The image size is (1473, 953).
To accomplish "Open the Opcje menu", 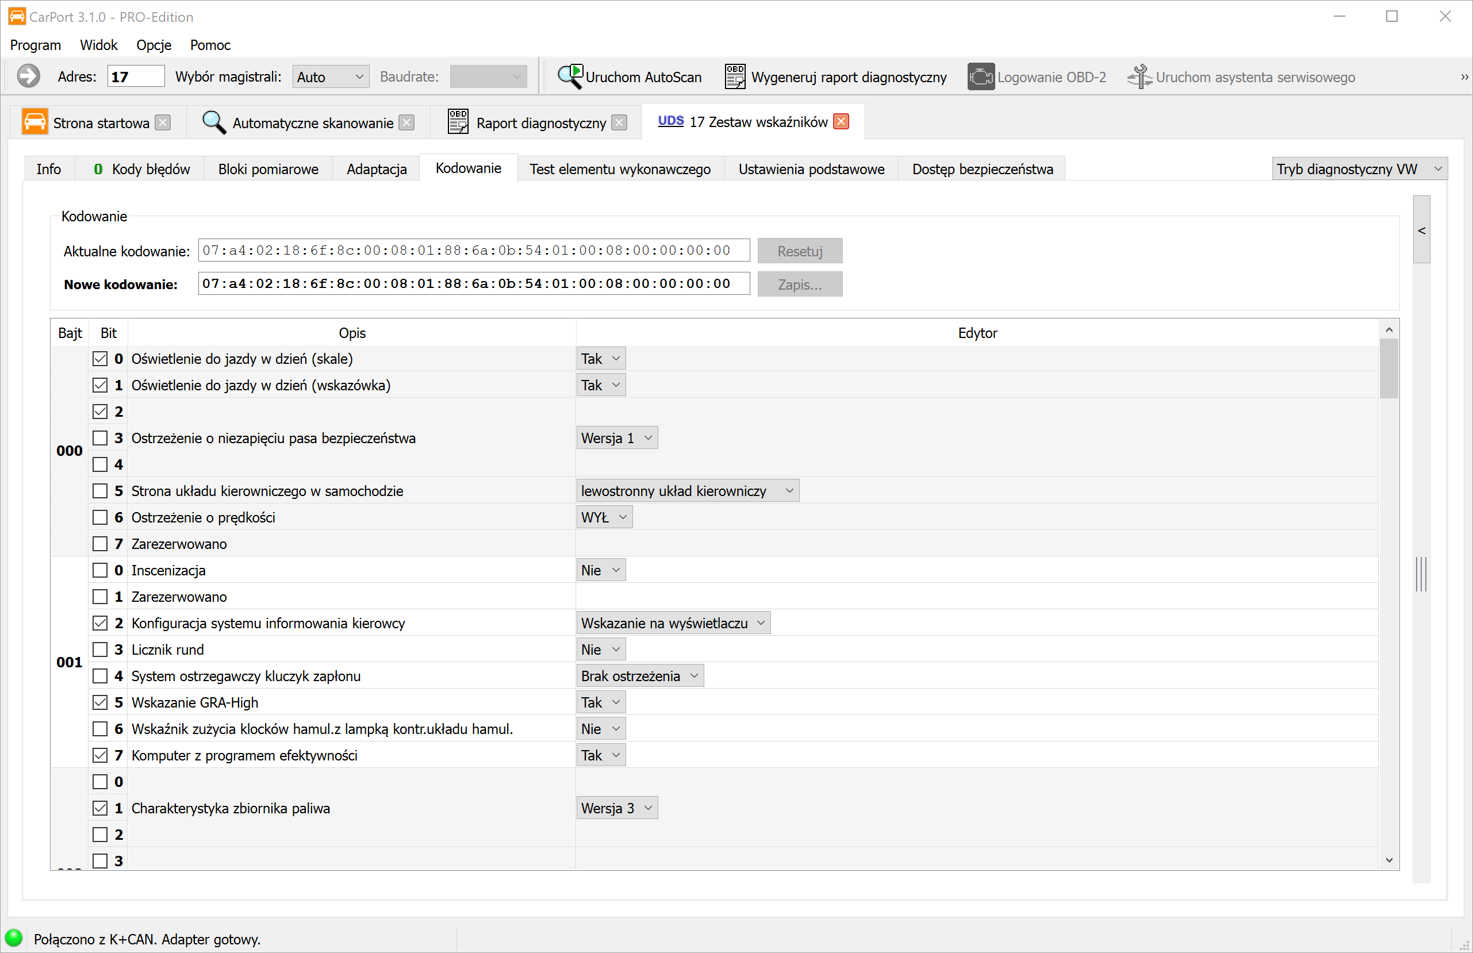I will (x=154, y=45).
